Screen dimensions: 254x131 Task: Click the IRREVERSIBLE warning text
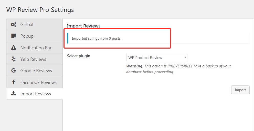click(x=178, y=69)
